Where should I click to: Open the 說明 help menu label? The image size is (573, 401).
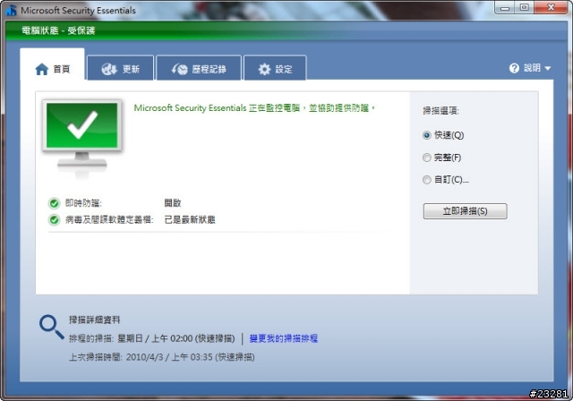tap(532, 68)
